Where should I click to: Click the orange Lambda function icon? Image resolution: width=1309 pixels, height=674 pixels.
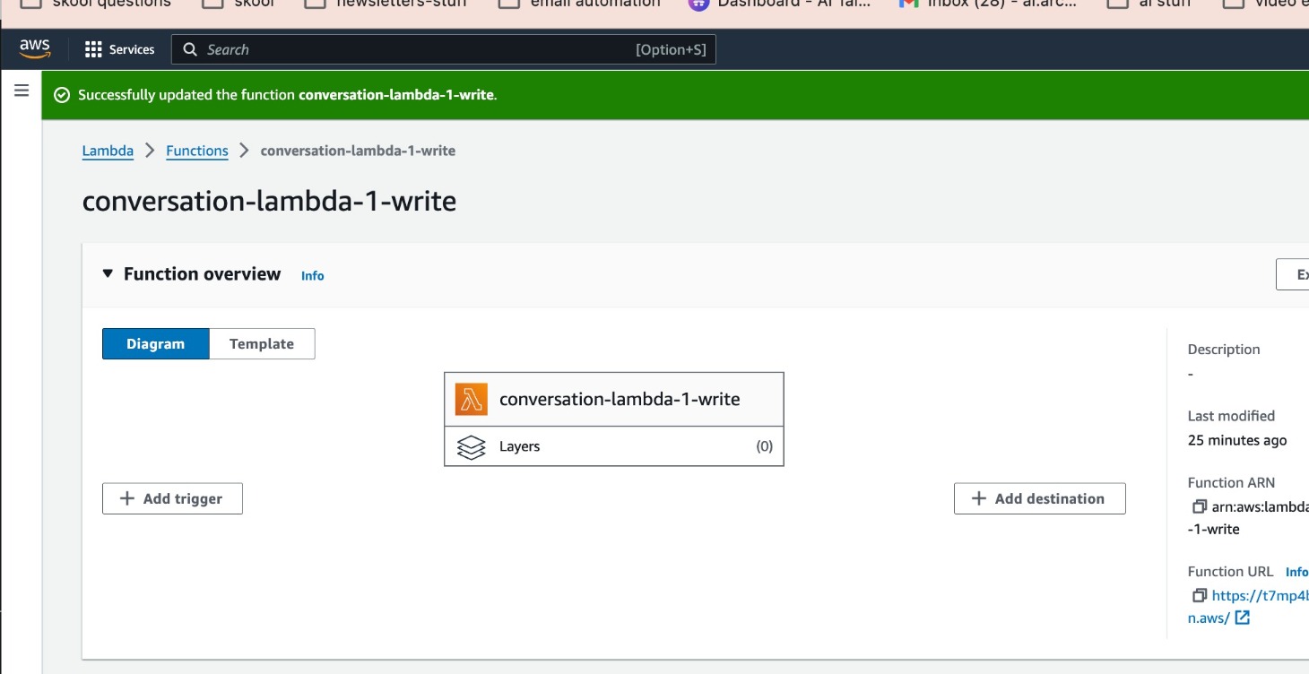[470, 399]
